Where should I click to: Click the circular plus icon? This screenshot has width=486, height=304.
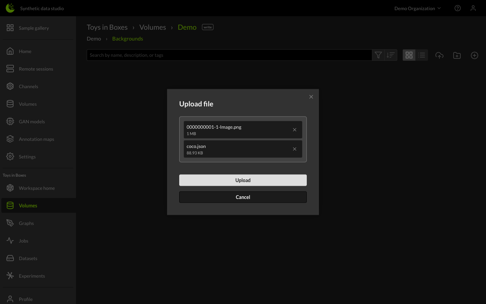click(x=475, y=55)
